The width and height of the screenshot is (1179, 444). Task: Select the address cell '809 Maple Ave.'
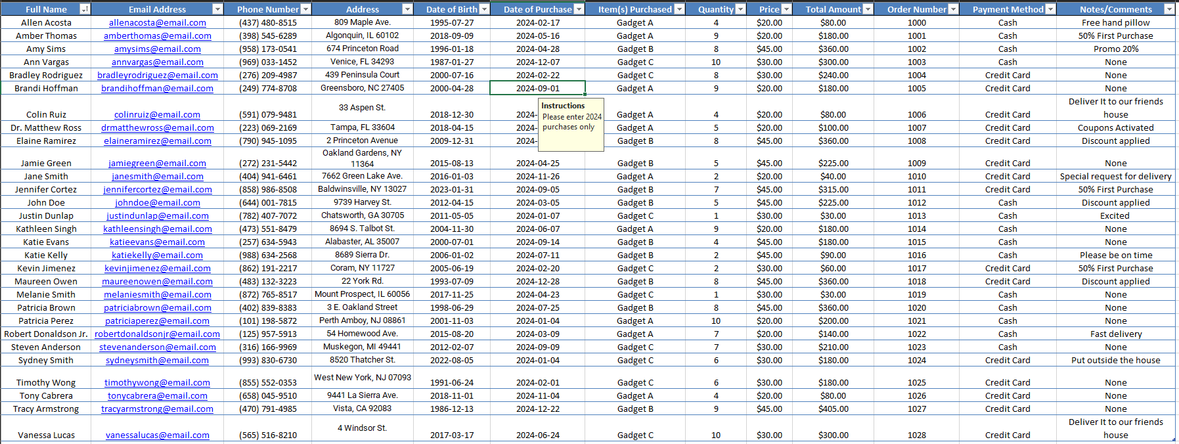pos(363,22)
